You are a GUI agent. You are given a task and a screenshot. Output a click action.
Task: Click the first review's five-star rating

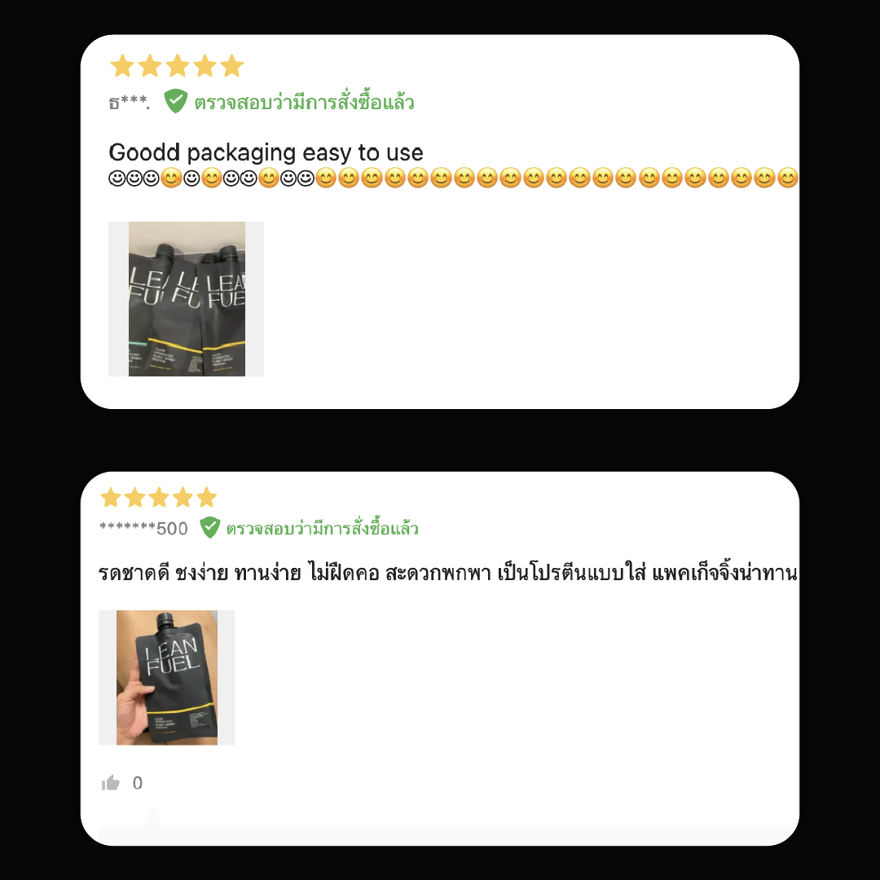177,66
